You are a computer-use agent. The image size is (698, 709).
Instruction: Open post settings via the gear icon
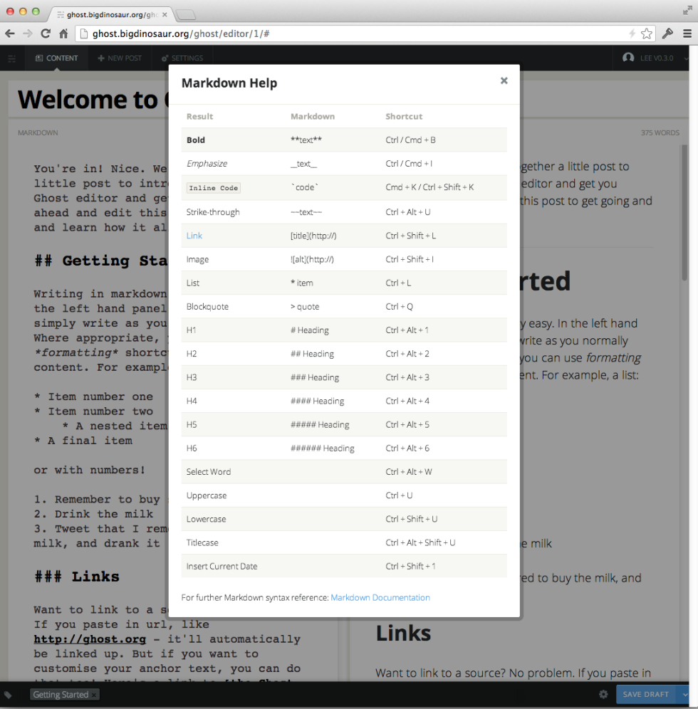pos(603,694)
